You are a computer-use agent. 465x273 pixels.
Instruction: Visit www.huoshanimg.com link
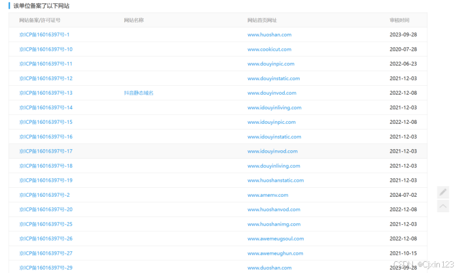(x=274, y=224)
